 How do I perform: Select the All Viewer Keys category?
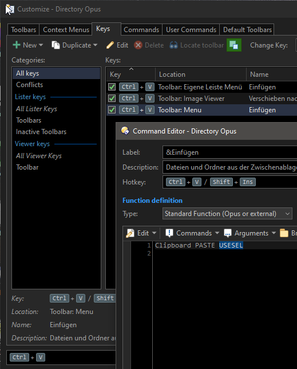[57, 156]
